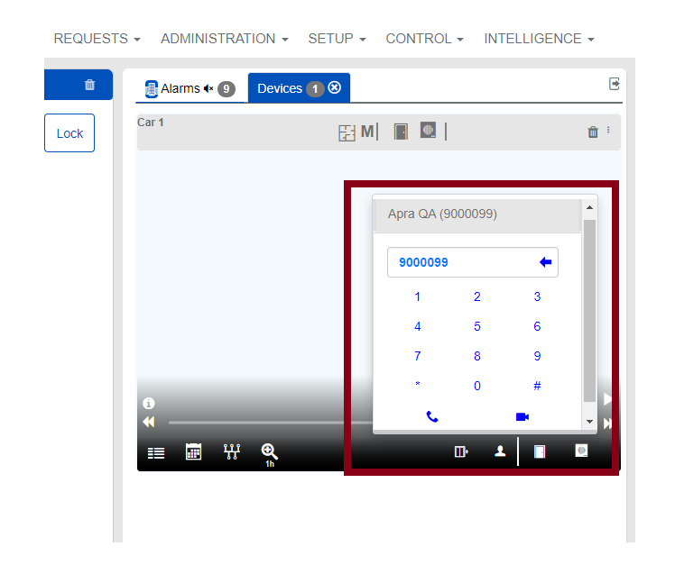Click the floor plan icon in Car 1 header

[347, 132]
